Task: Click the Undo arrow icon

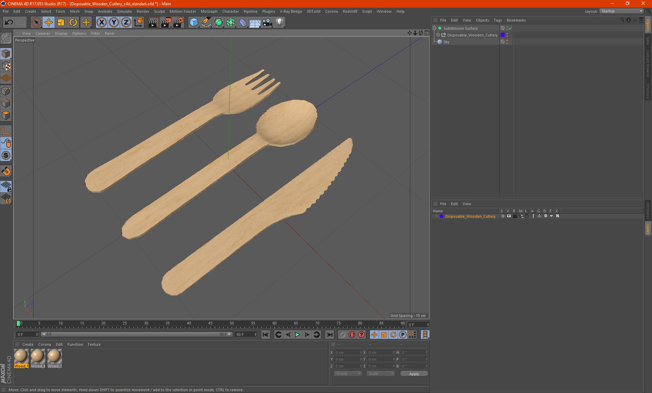Action: point(9,23)
